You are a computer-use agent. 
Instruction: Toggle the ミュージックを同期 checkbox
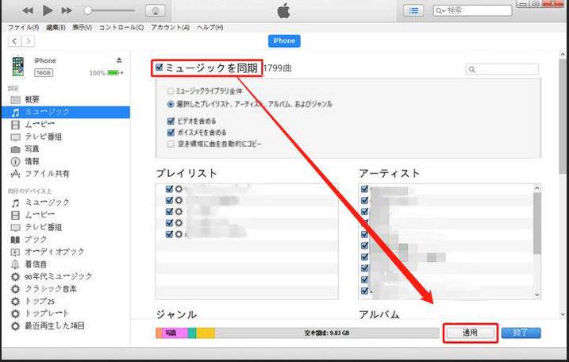[159, 67]
